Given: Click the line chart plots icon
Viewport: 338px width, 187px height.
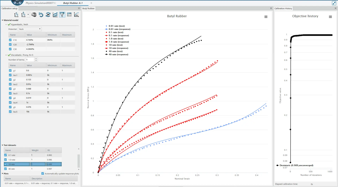Looking at the screenshot, I should [x=55, y=15].
